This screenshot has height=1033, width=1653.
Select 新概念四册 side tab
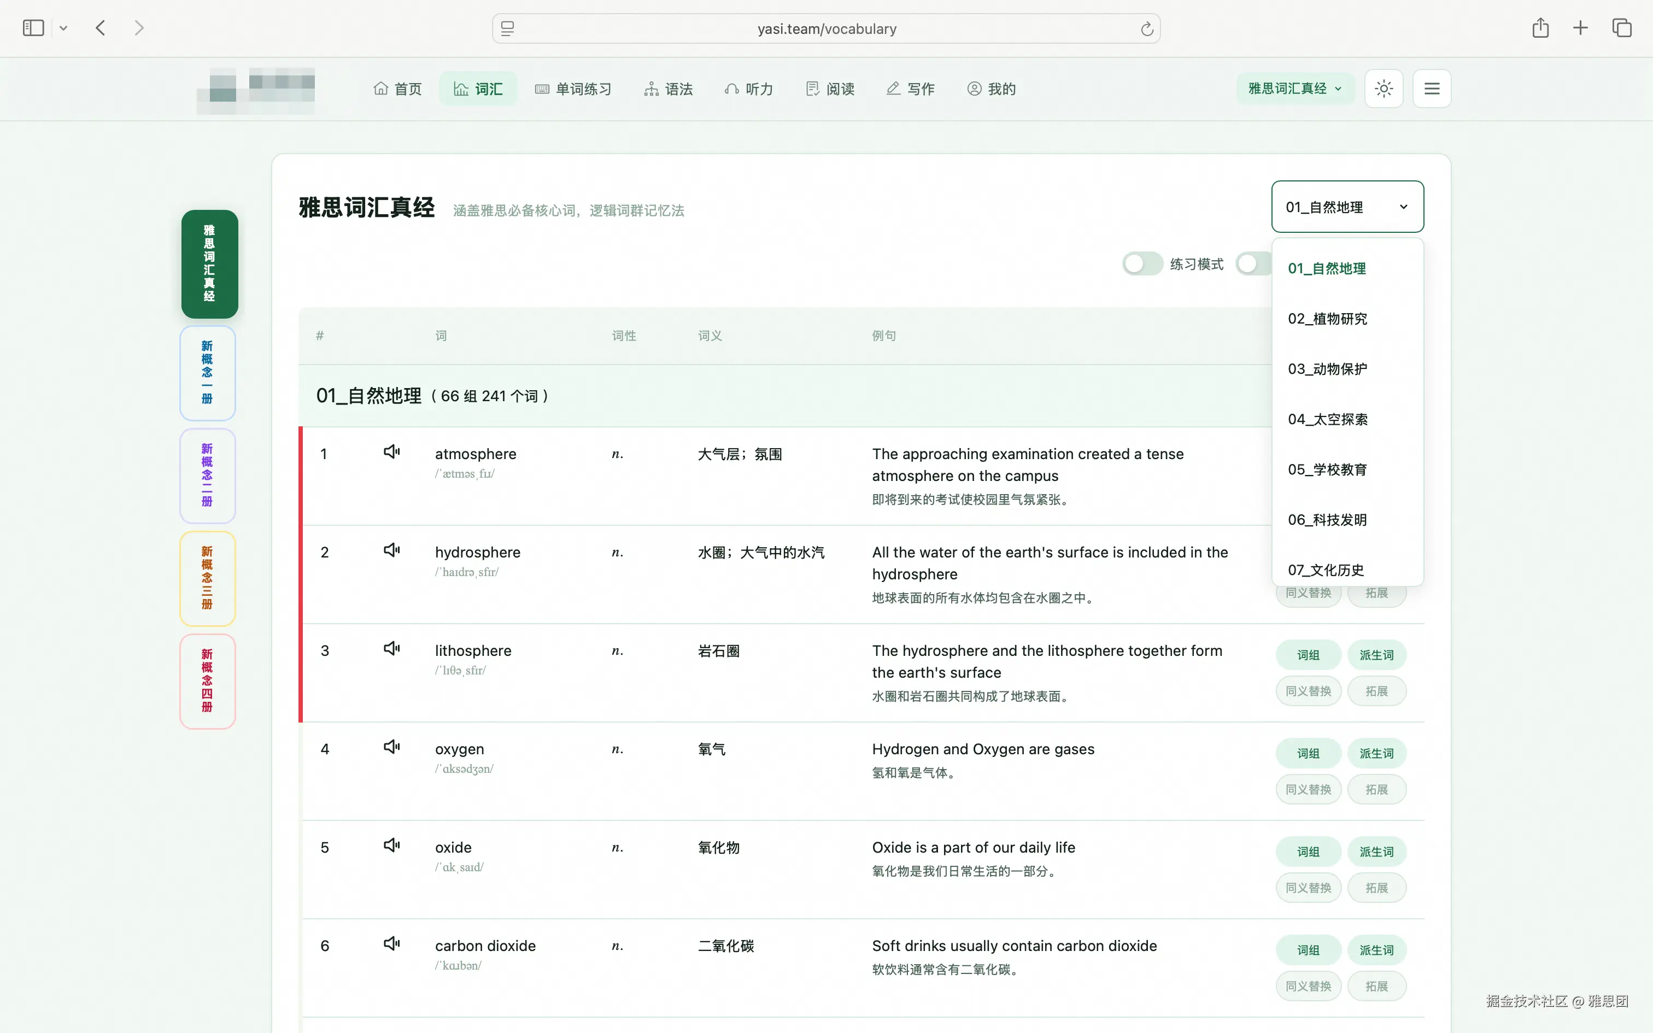point(208,681)
